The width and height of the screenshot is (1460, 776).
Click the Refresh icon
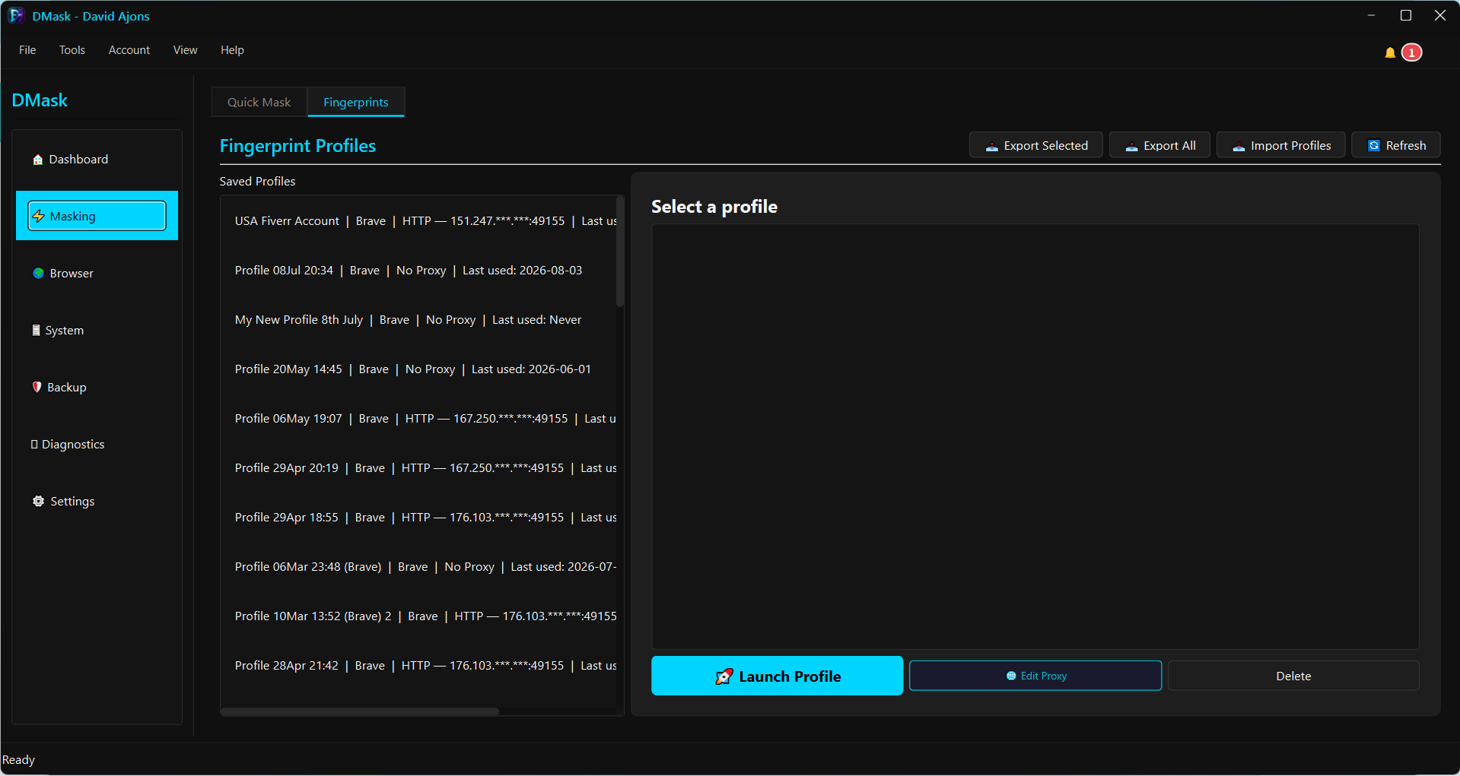click(1374, 146)
